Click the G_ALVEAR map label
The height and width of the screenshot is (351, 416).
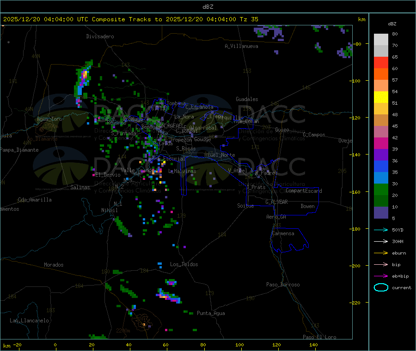pyautogui.click(x=276, y=202)
